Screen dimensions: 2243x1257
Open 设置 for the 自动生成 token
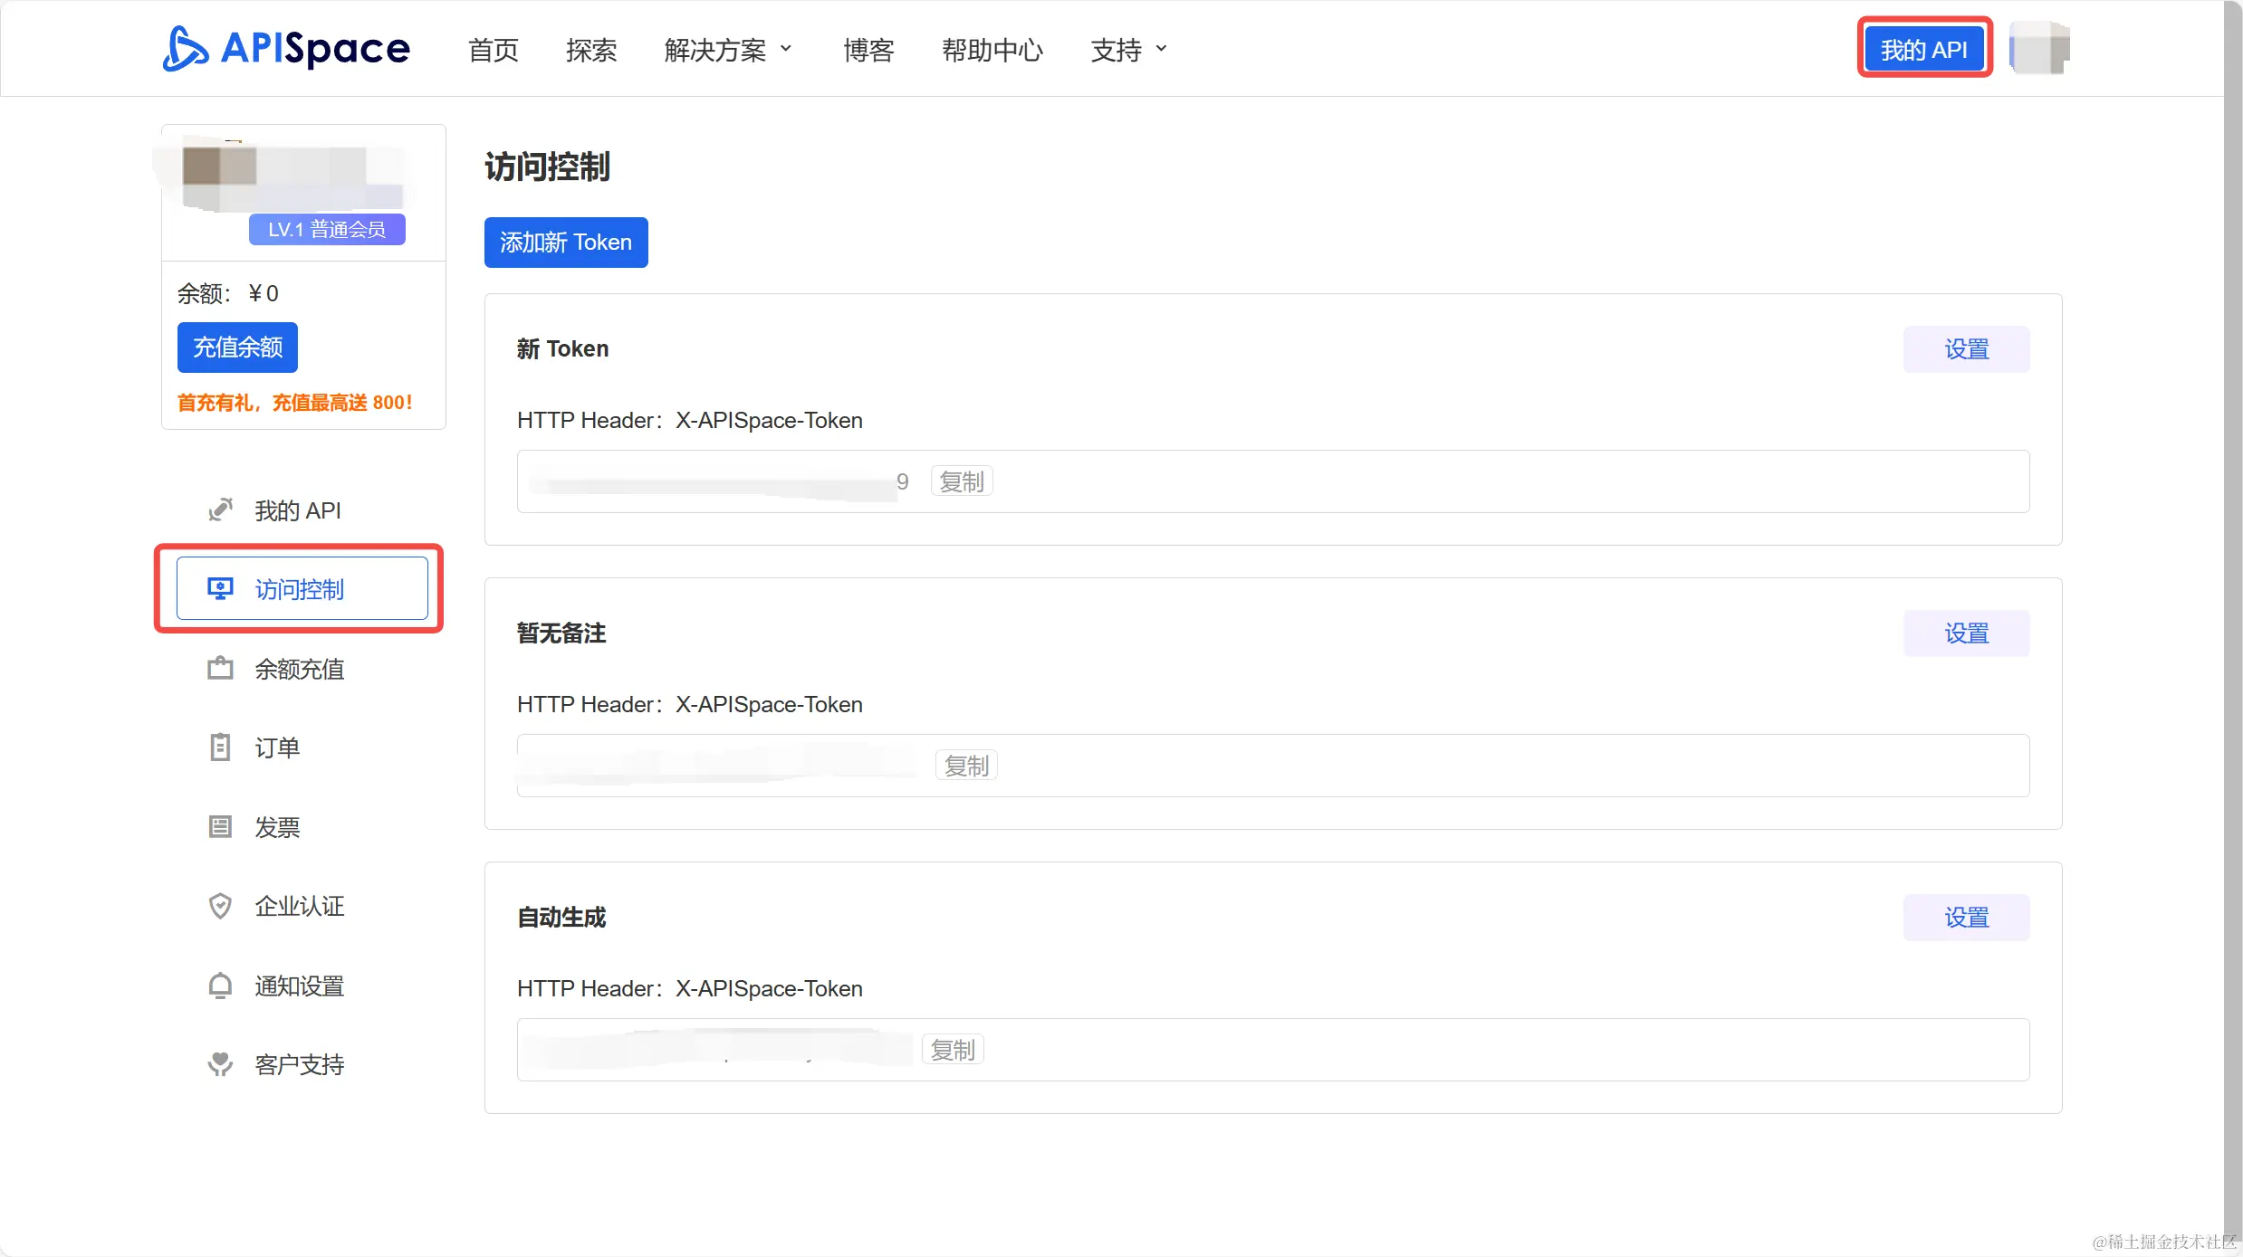(1966, 918)
